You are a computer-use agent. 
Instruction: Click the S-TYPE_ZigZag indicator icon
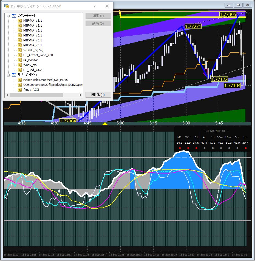(x=20, y=50)
